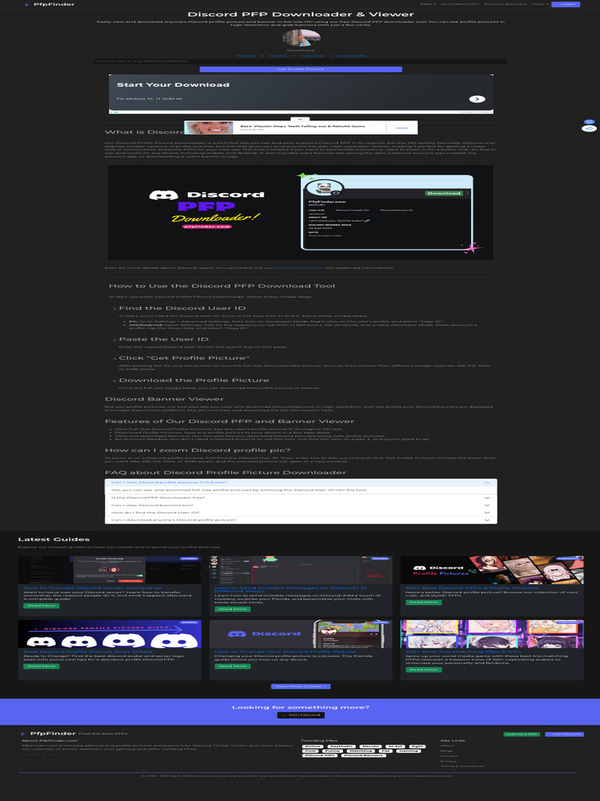Screen dimensions: 600x801
Task: Select the Anime trending tag
Action: coord(312,746)
